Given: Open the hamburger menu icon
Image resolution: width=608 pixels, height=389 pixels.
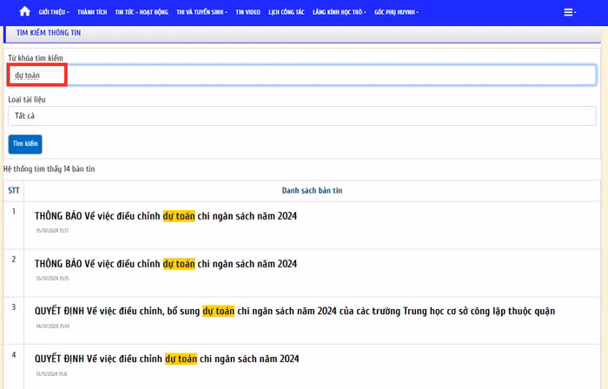Looking at the screenshot, I should 570,12.
